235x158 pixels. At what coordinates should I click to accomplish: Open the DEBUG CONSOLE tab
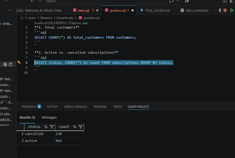pyautogui.click(x=76, y=107)
